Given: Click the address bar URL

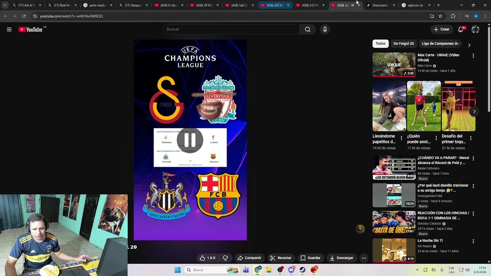Looking at the screenshot, I should pyautogui.click(x=72, y=16).
